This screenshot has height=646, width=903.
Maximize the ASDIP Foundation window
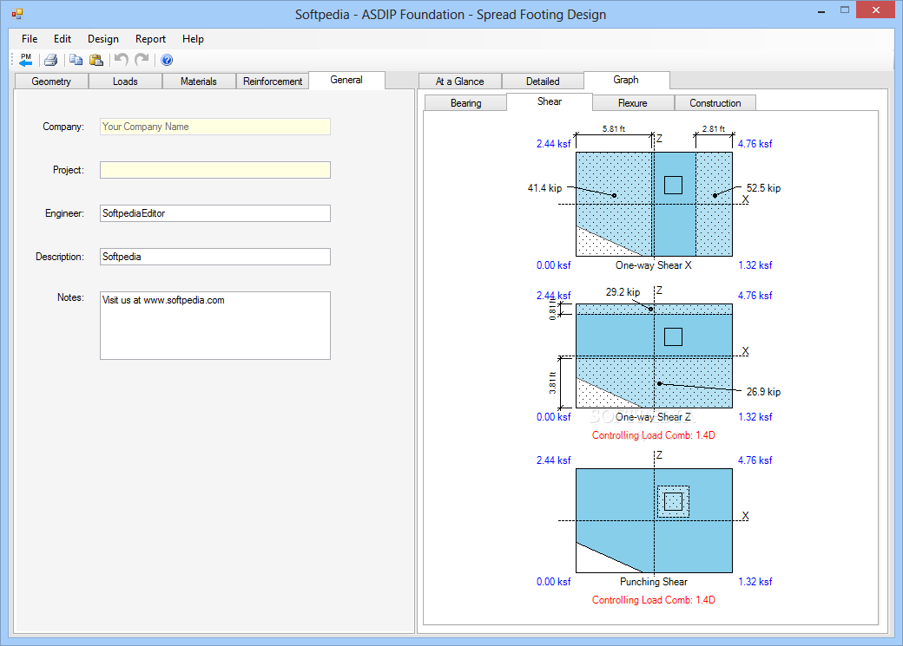point(845,10)
